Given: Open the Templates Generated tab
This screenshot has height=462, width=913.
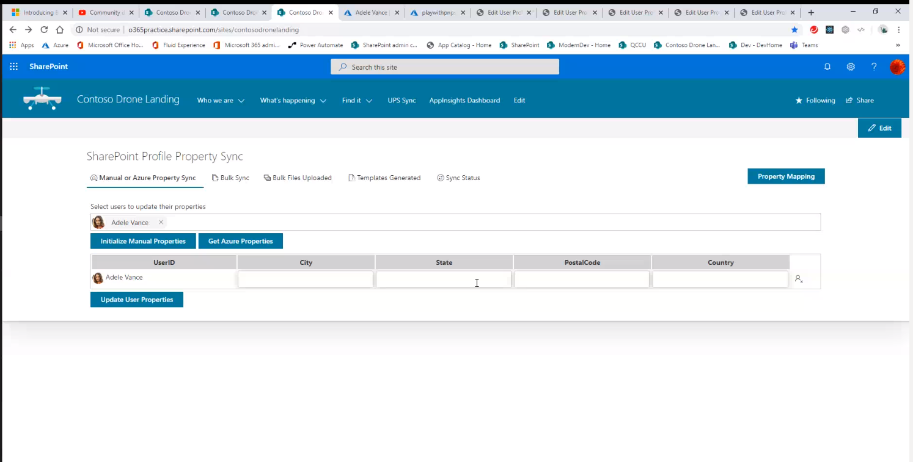Looking at the screenshot, I should 384,178.
